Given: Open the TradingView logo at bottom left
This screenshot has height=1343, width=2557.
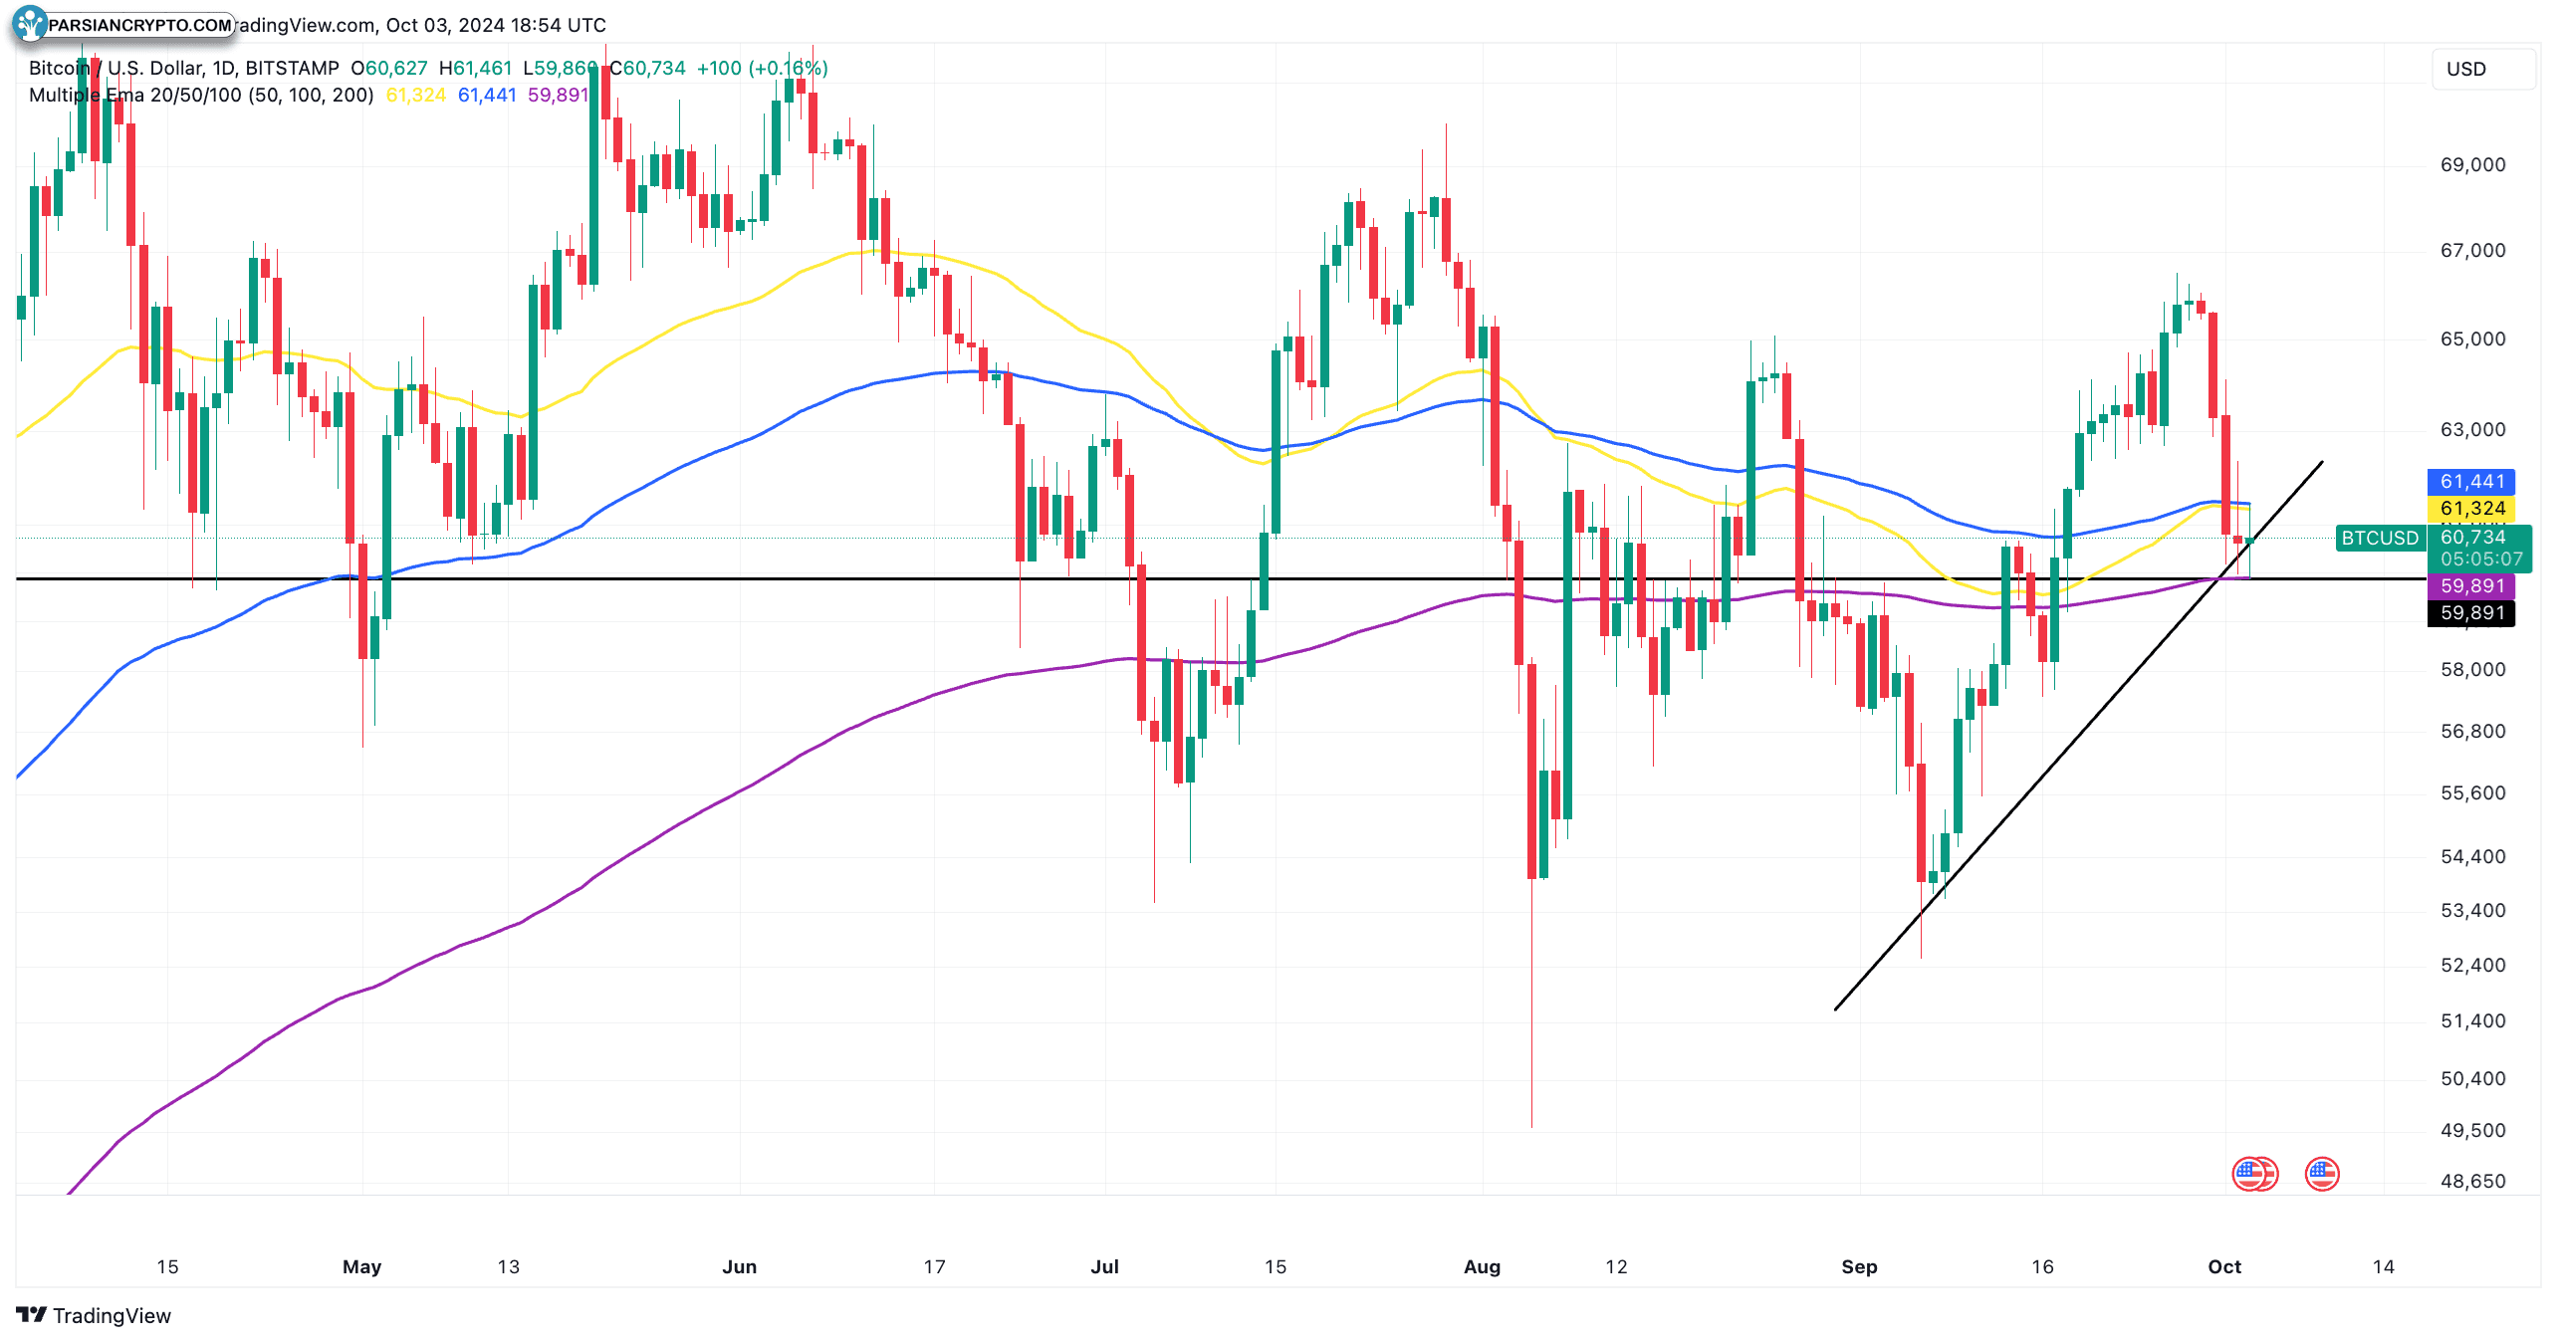Looking at the screenshot, I should pyautogui.click(x=94, y=1315).
